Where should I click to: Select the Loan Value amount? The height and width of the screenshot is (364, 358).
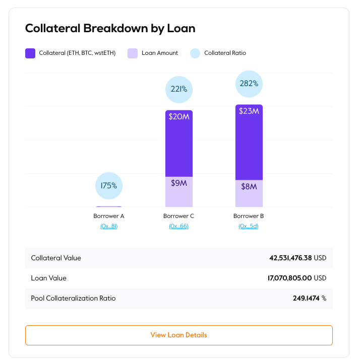tap(297, 278)
